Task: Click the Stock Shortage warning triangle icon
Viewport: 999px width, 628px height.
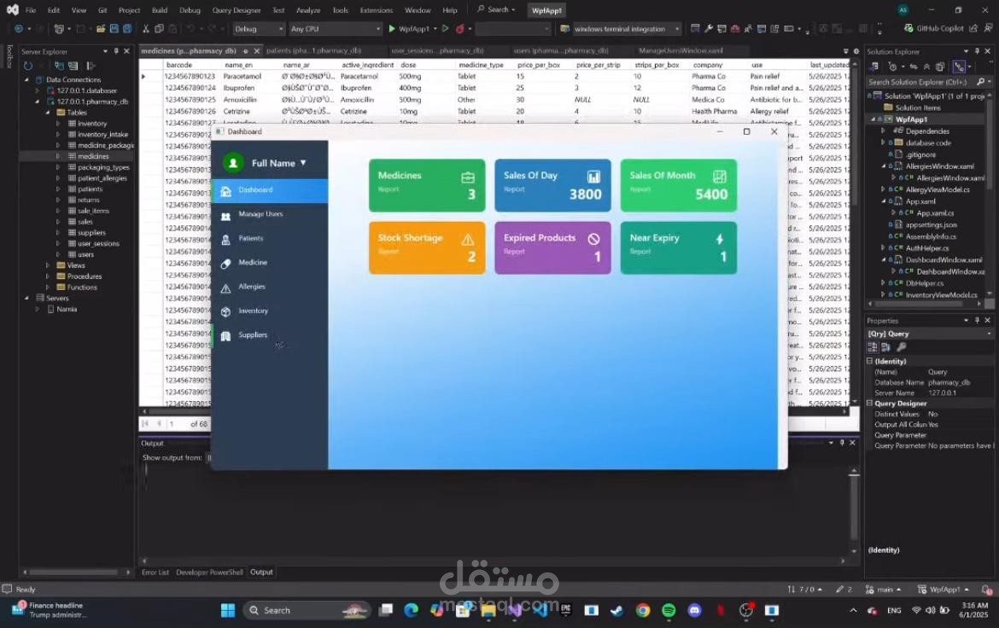Action: [x=468, y=240]
